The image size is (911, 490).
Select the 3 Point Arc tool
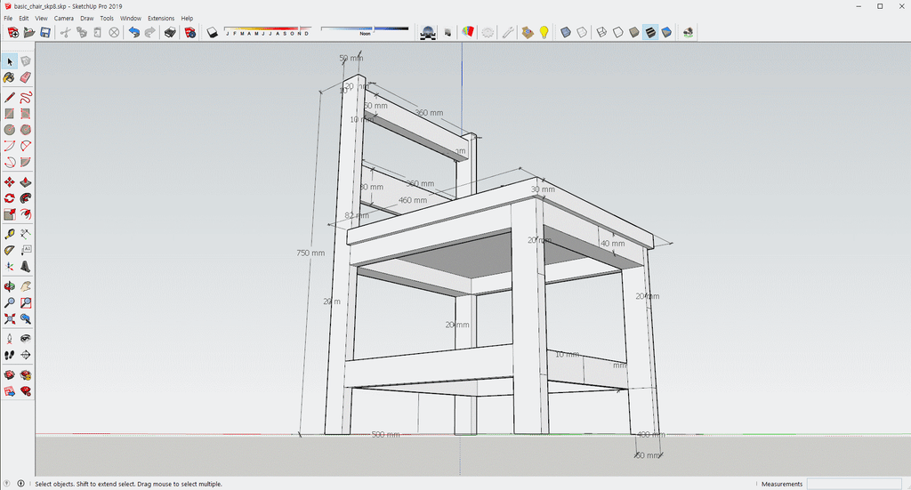click(9, 162)
